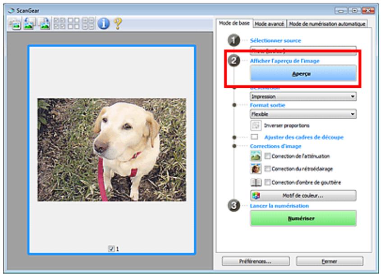Click the select all frames icon

point(60,23)
